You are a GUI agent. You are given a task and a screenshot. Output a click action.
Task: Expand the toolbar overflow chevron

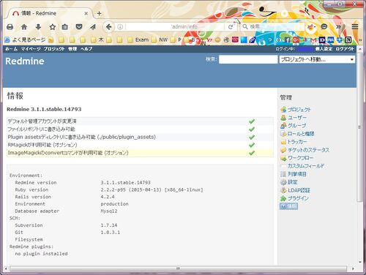pos(338,26)
